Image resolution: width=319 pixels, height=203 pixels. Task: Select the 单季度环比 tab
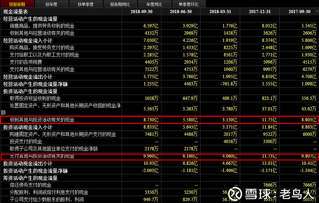click(x=189, y=4)
